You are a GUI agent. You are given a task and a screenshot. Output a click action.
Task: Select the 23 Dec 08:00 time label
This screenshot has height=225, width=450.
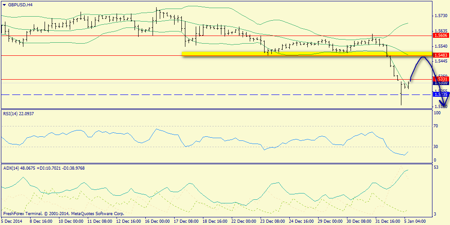[x=272, y=221]
